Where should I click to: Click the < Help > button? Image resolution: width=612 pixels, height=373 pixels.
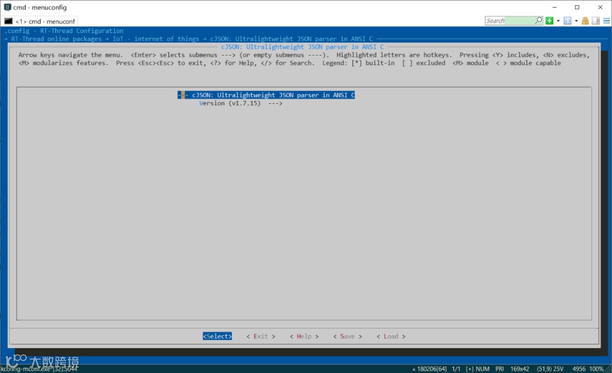[304, 336]
